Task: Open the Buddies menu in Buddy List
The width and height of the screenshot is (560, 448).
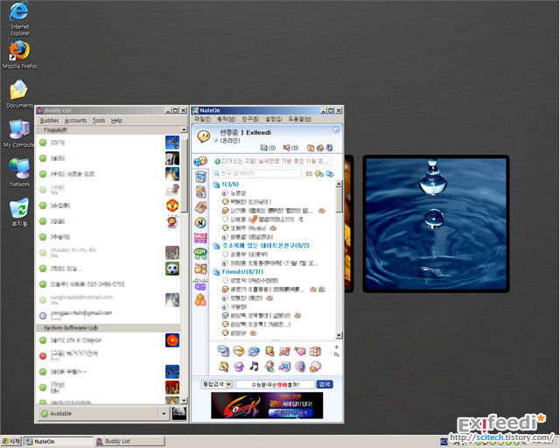Action: coord(49,121)
